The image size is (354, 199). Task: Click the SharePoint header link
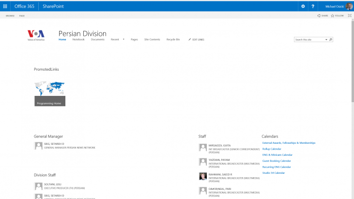tap(53, 6)
